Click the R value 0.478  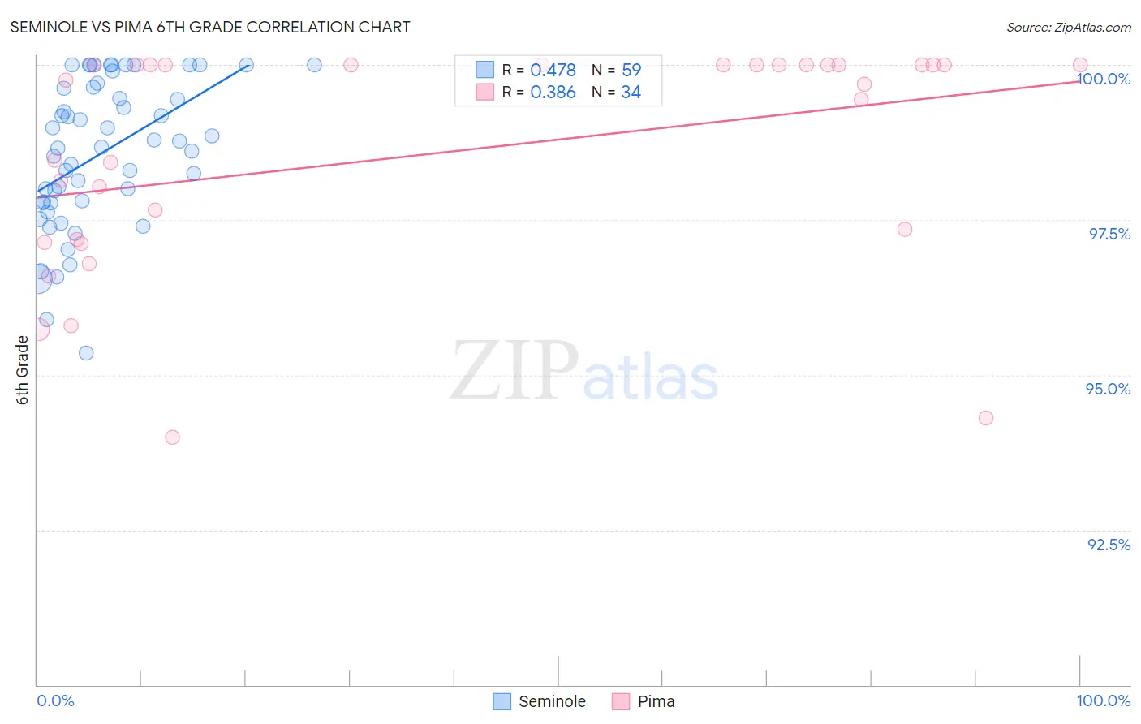pos(553,70)
